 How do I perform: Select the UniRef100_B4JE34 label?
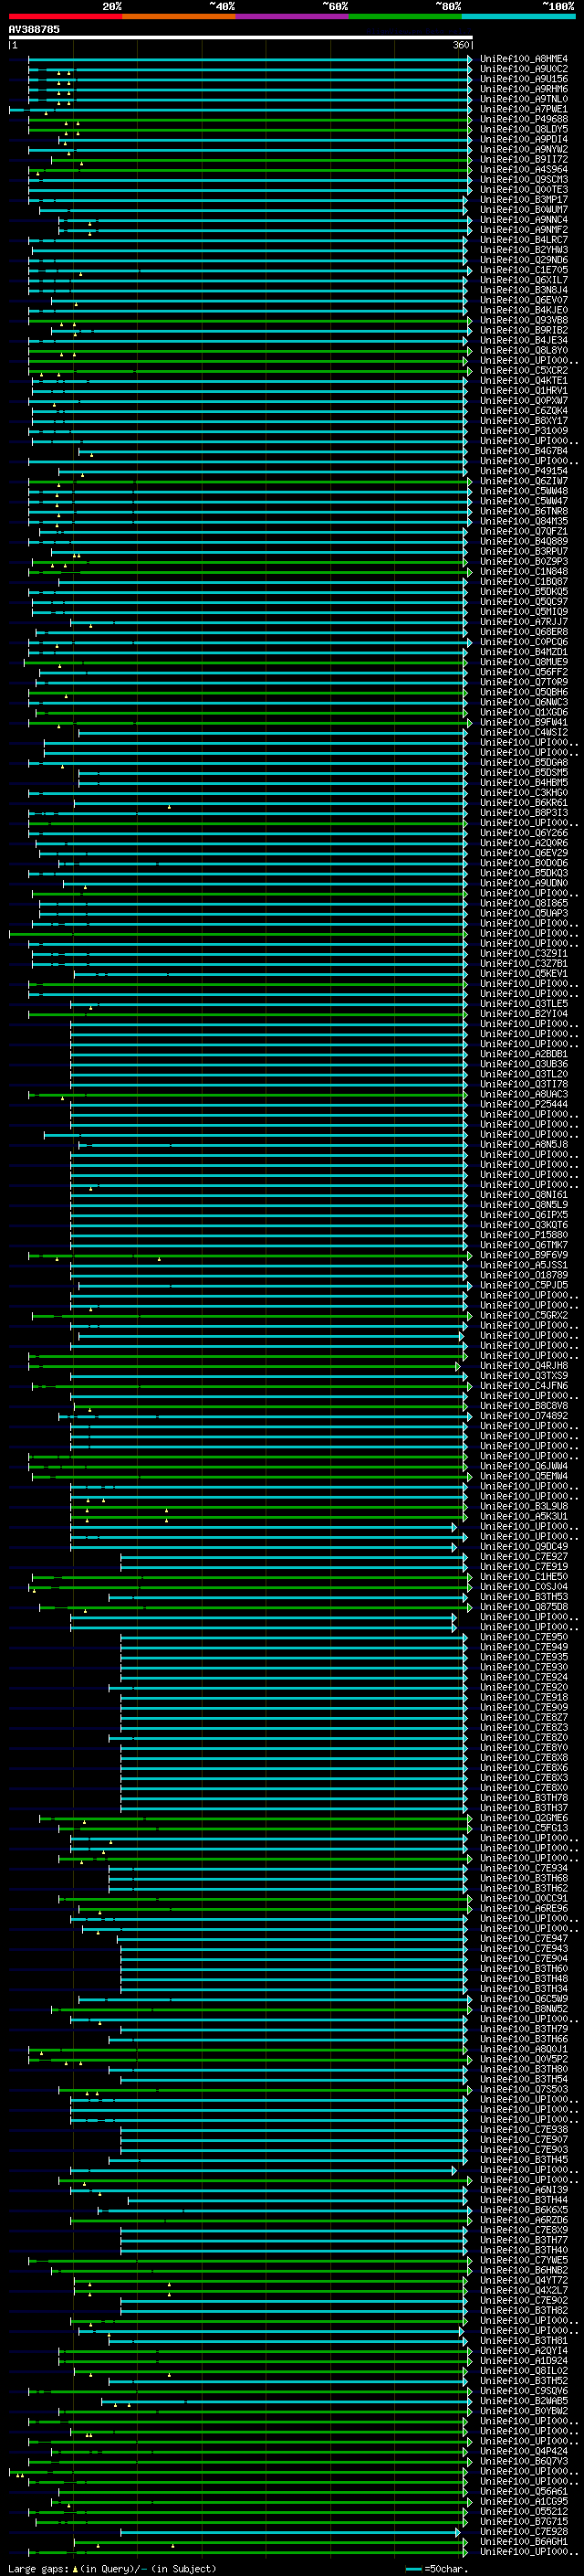524,340
